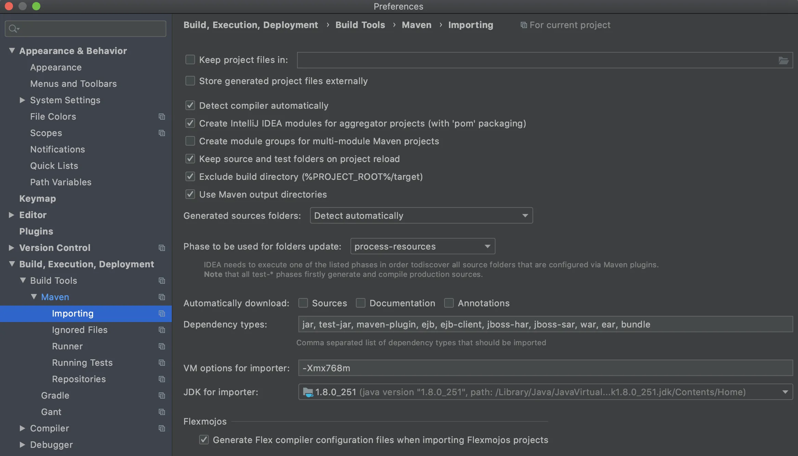Expand the Editor settings tree node
798x456 pixels.
pos(12,215)
